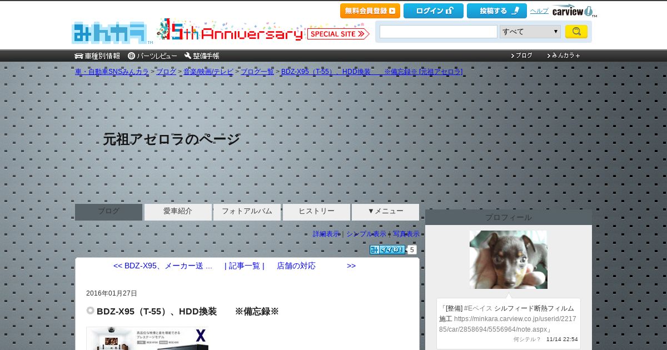Click the イイね! like button

pos(387,250)
